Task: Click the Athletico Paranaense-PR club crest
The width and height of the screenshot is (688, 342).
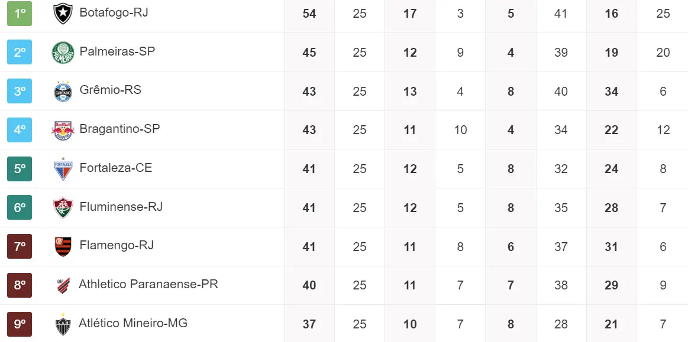Action: click(x=63, y=285)
